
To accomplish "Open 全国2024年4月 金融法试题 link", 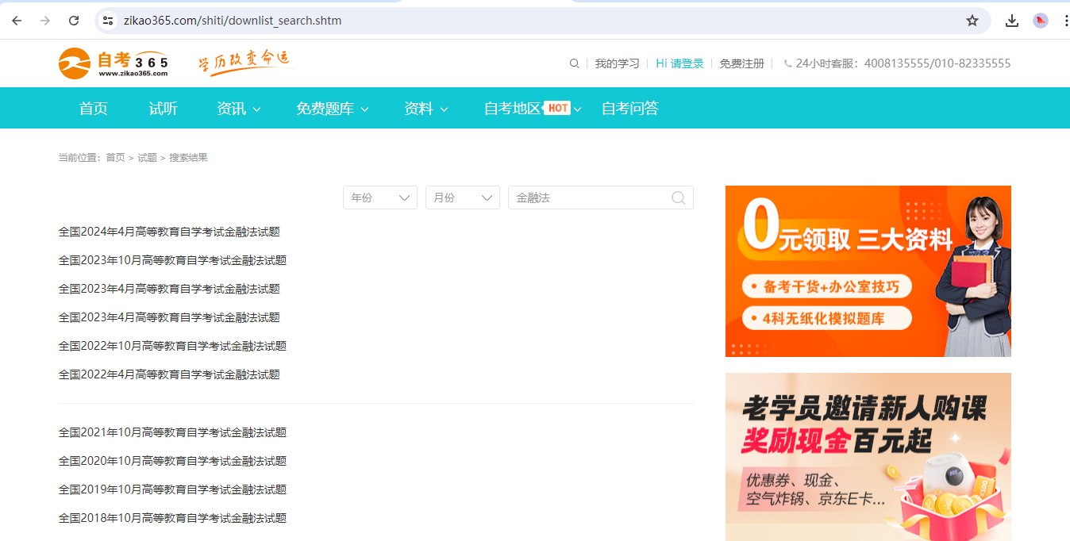I will pos(169,232).
